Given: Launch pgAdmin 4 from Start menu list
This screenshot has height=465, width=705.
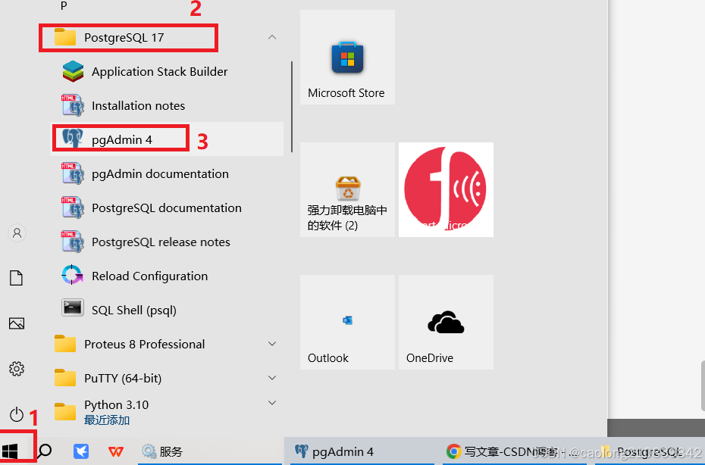Looking at the screenshot, I should tap(166, 139).
